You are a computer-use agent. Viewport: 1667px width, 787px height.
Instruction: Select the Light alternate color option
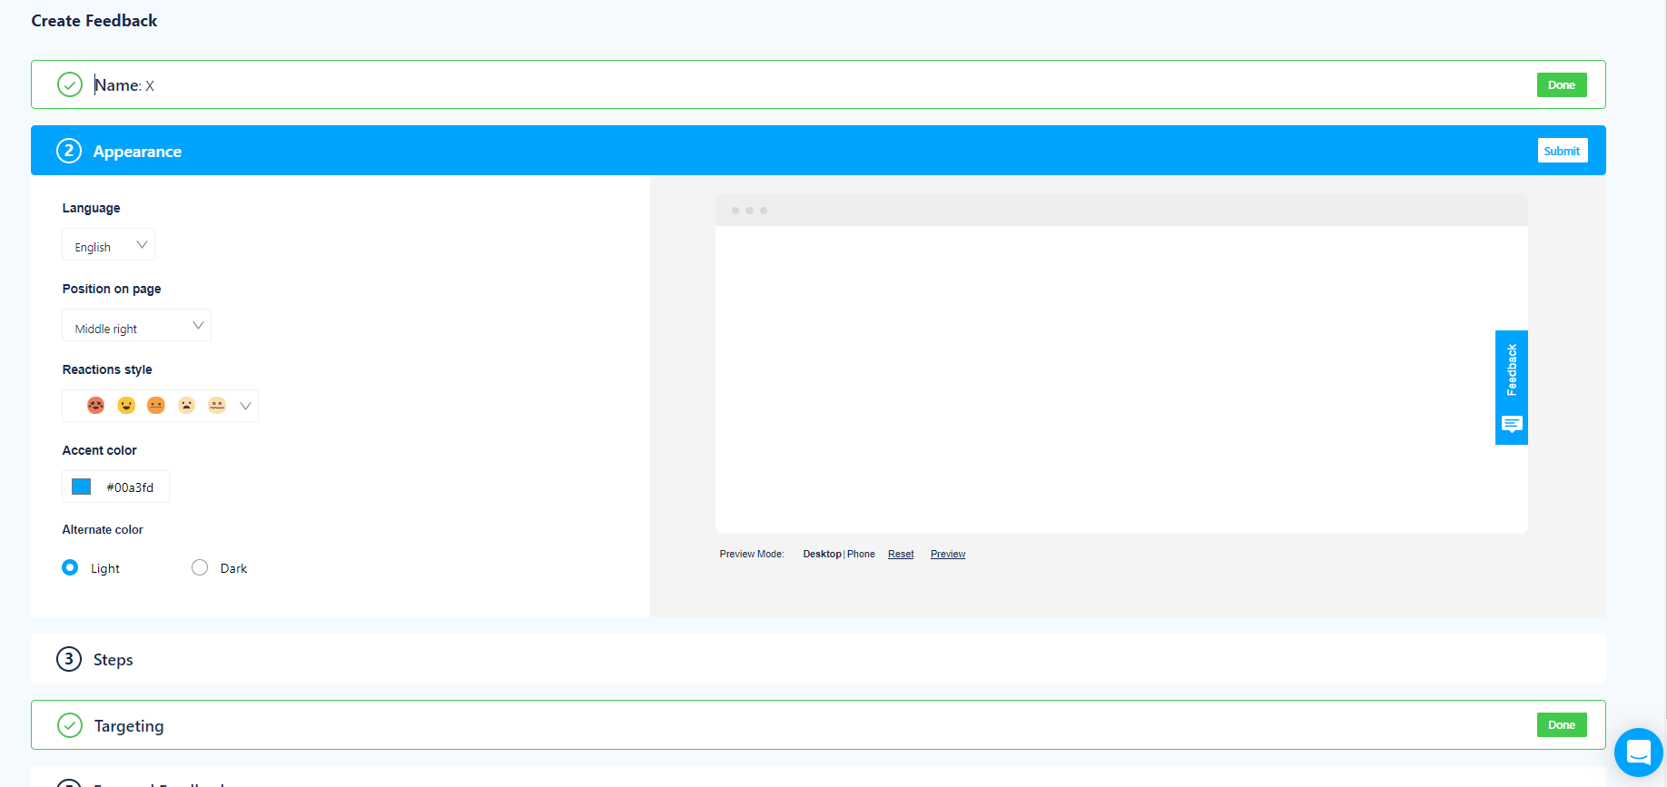pos(70,567)
